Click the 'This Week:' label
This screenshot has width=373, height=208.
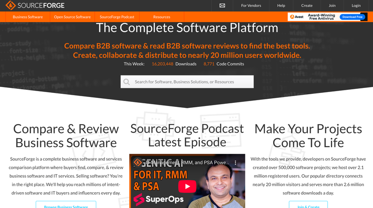tap(134, 64)
